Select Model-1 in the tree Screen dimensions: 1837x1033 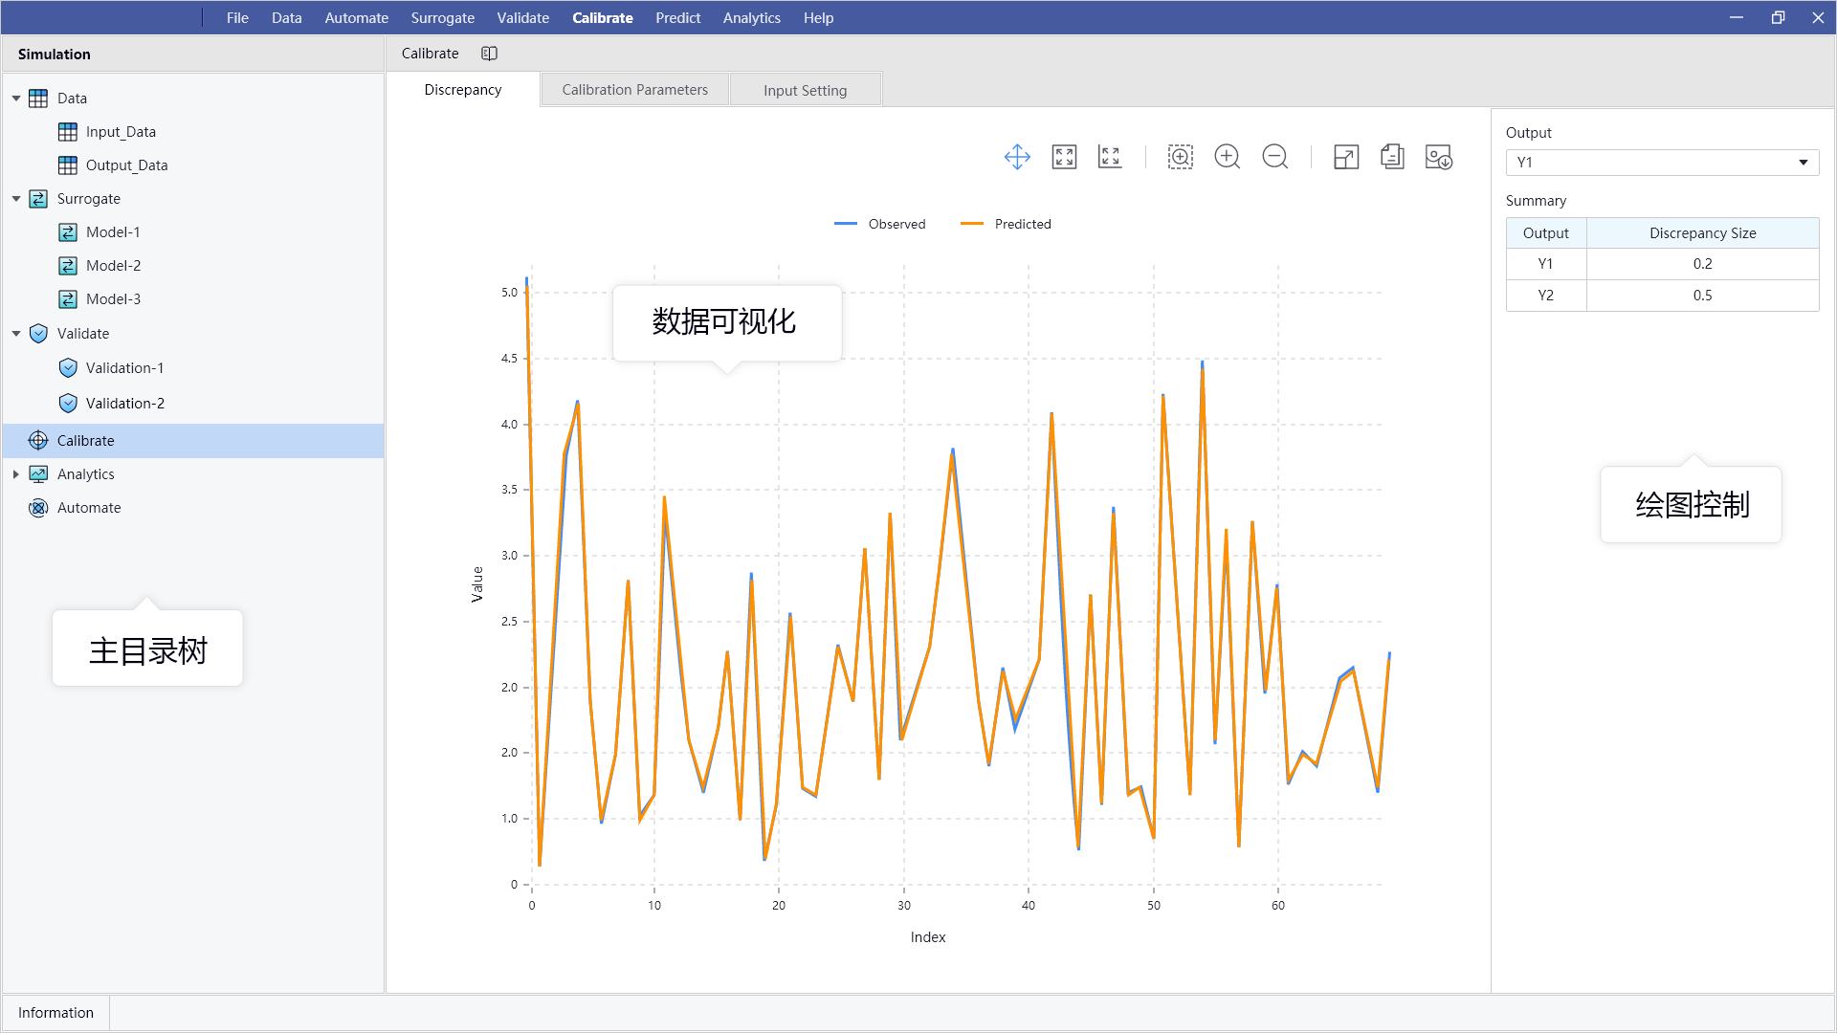coord(113,232)
